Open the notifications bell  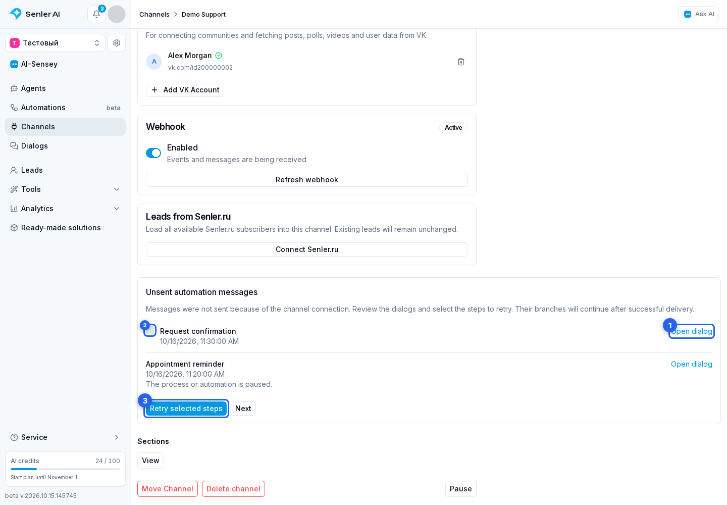(96, 14)
